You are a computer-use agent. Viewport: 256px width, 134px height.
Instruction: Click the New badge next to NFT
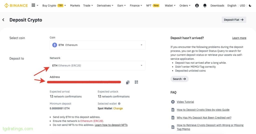tap(156, 5)
